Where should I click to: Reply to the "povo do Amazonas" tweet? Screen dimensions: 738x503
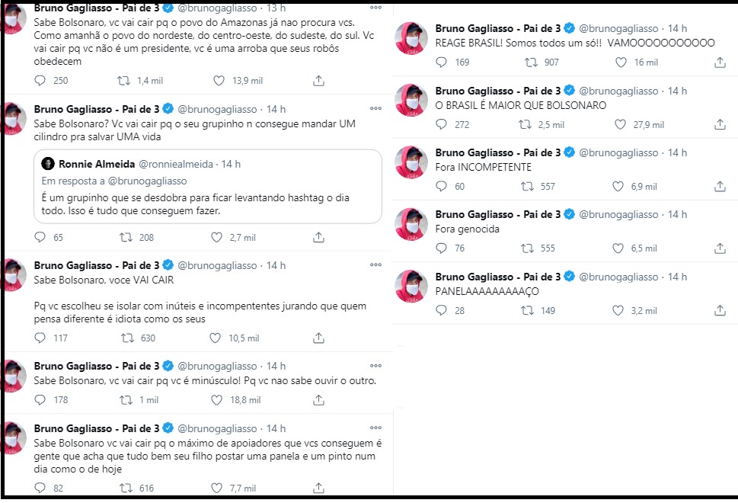(x=41, y=80)
